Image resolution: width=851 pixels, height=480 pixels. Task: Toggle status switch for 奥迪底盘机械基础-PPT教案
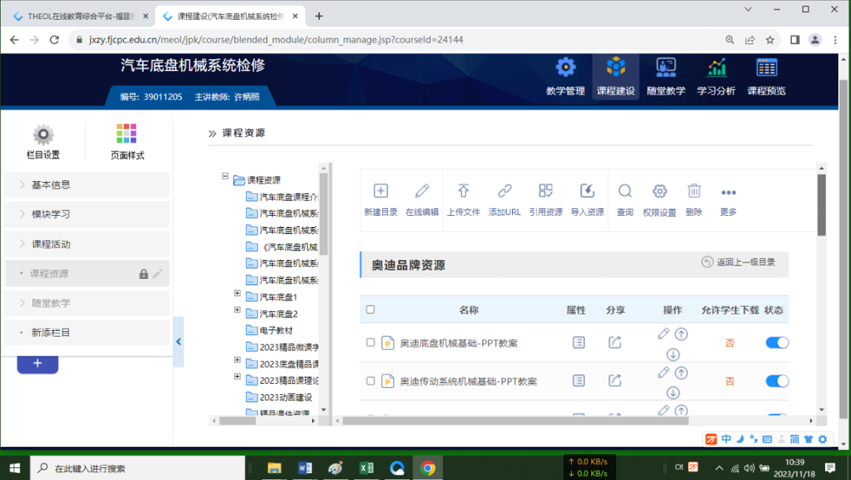tap(777, 343)
